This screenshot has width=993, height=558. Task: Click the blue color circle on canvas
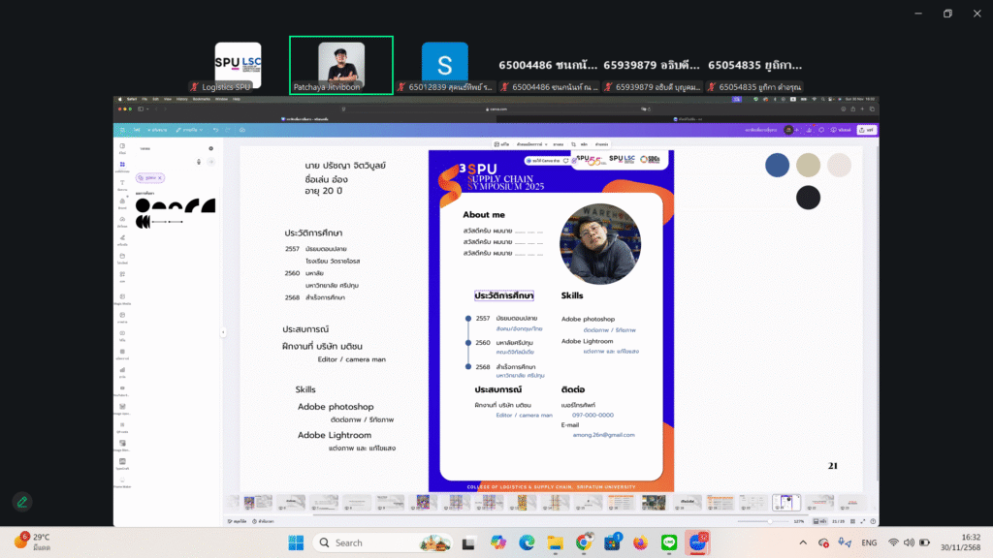coord(777,166)
